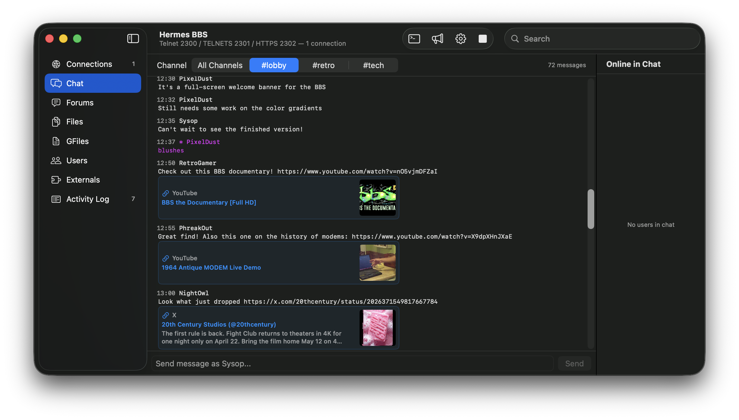Switch to the #retro channel
The image size is (739, 420).
(x=323, y=65)
